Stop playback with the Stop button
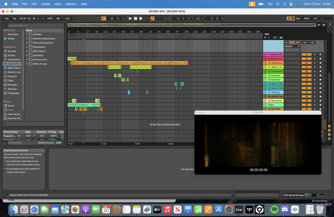The width and height of the screenshot is (334, 217). point(135,19)
